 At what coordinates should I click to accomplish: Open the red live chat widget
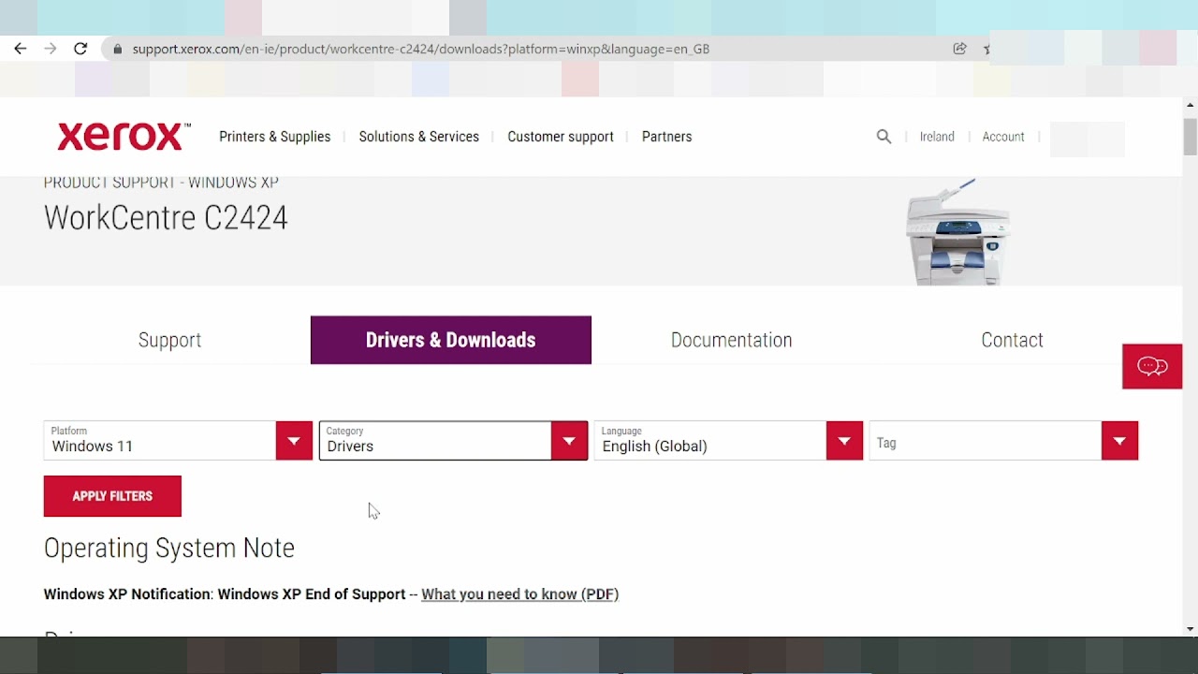(1152, 366)
